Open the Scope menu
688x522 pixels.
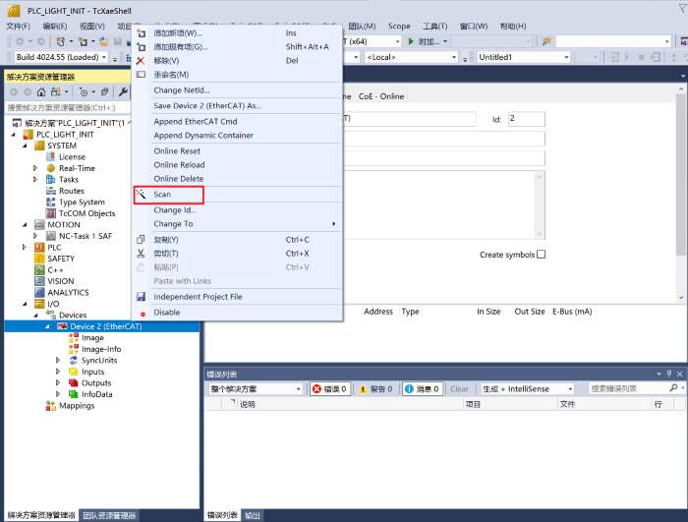[x=399, y=27]
